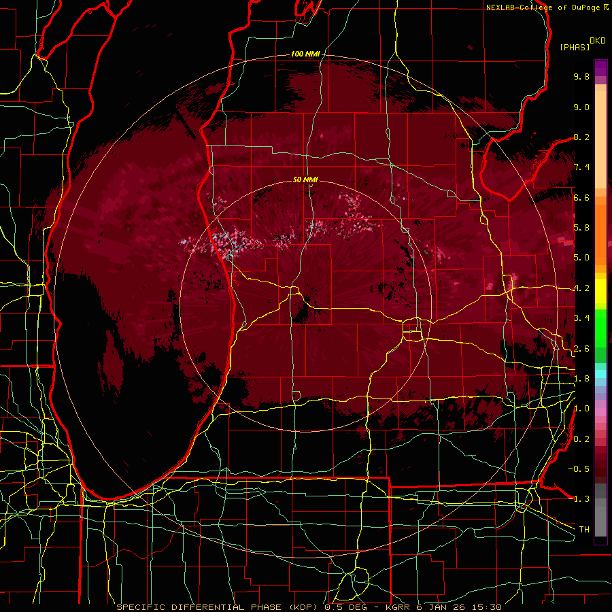Click the TH label on the color scale
612x612 pixels.
[x=584, y=530]
